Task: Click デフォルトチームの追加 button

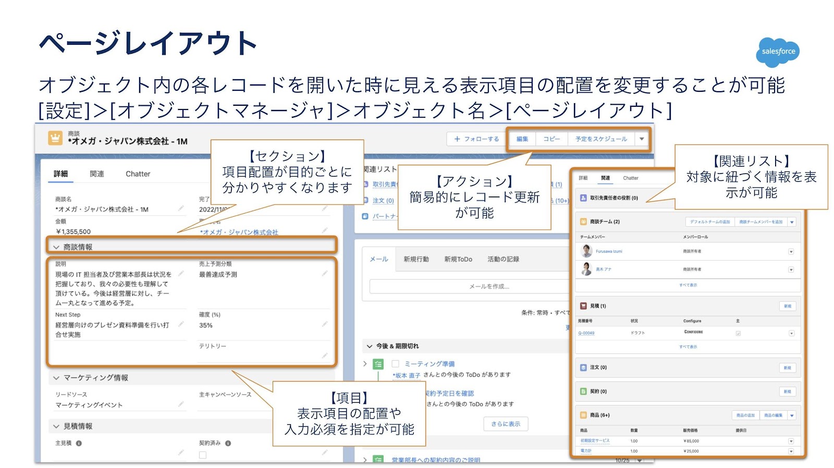Action: (x=710, y=222)
